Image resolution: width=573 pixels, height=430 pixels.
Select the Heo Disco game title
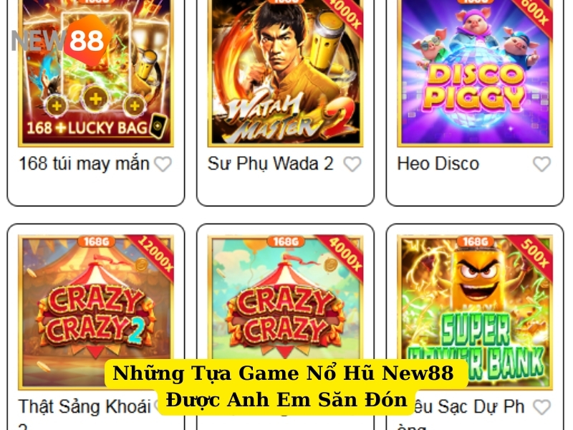[438, 164]
